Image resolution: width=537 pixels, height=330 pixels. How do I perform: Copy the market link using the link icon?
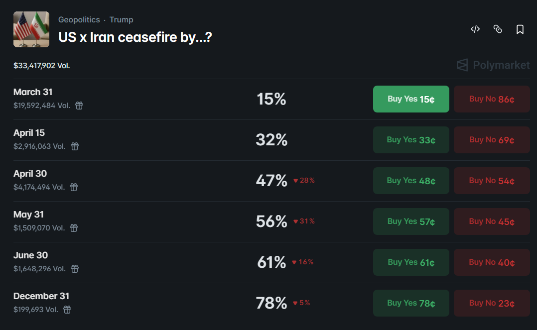[498, 29]
